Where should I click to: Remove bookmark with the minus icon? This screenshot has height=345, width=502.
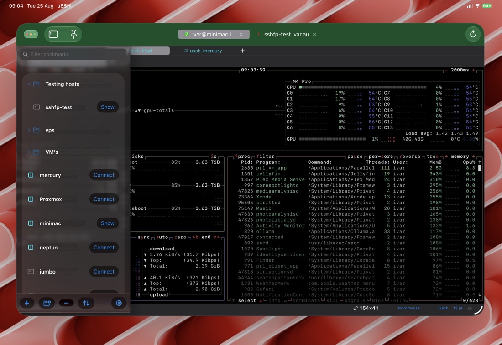point(66,303)
